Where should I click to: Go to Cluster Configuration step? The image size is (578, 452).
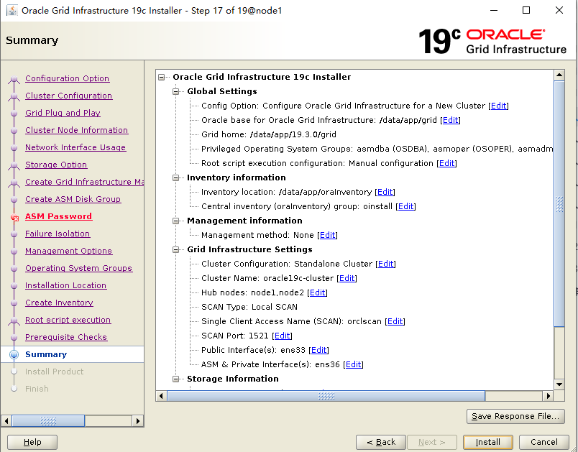coord(68,96)
